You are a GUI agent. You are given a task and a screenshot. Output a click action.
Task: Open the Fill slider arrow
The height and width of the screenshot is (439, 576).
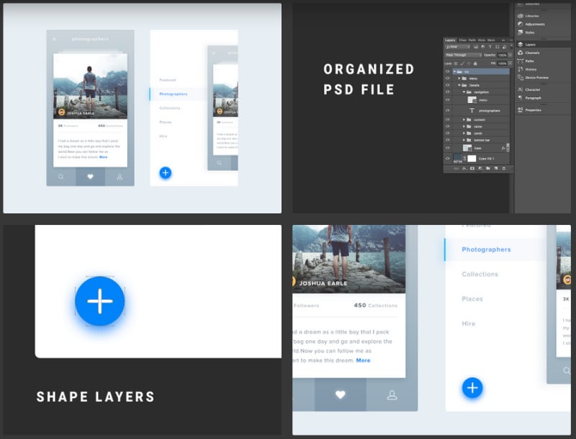[x=510, y=63]
